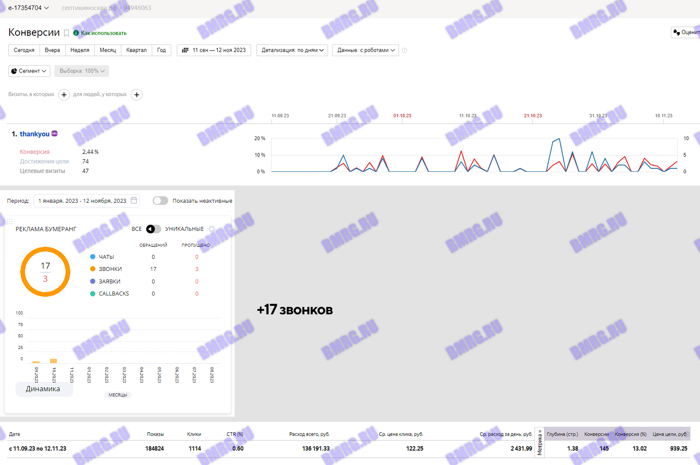Select the Неделя period tab
The height and width of the screenshot is (465, 700).
coord(80,50)
